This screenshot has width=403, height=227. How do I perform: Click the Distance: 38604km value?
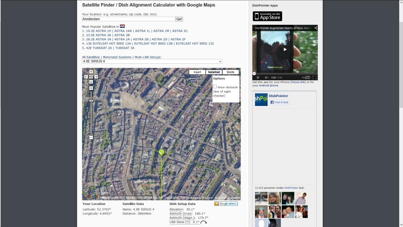coord(137,213)
